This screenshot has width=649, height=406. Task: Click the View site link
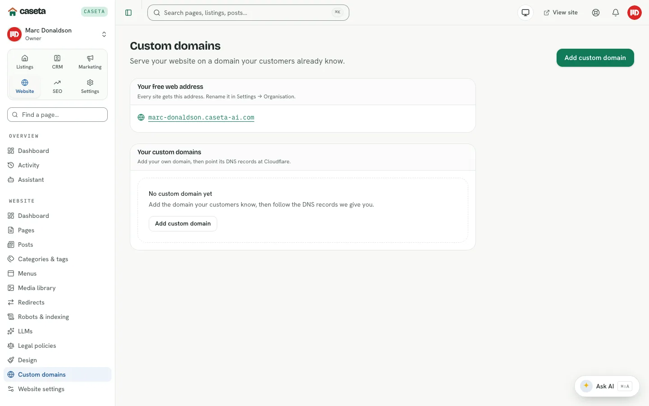tap(561, 13)
